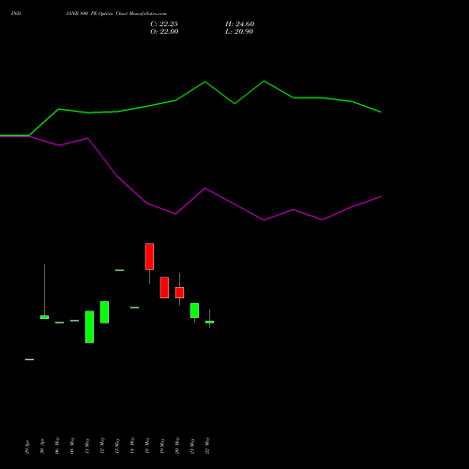The height and width of the screenshot is (469, 469).
Task: Click the open value O: 22.00
Action: pos(164,32)
